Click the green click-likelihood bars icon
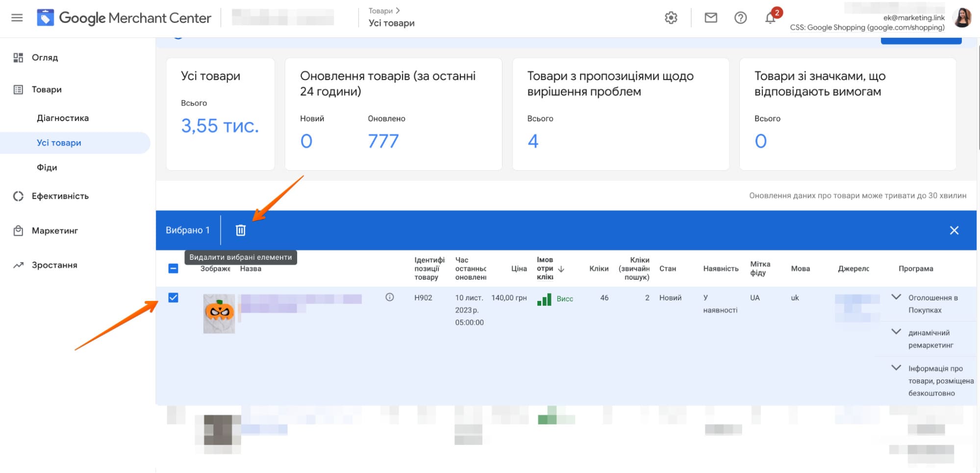The width and height of the screenshot is (980, 473). coord(546,299)
